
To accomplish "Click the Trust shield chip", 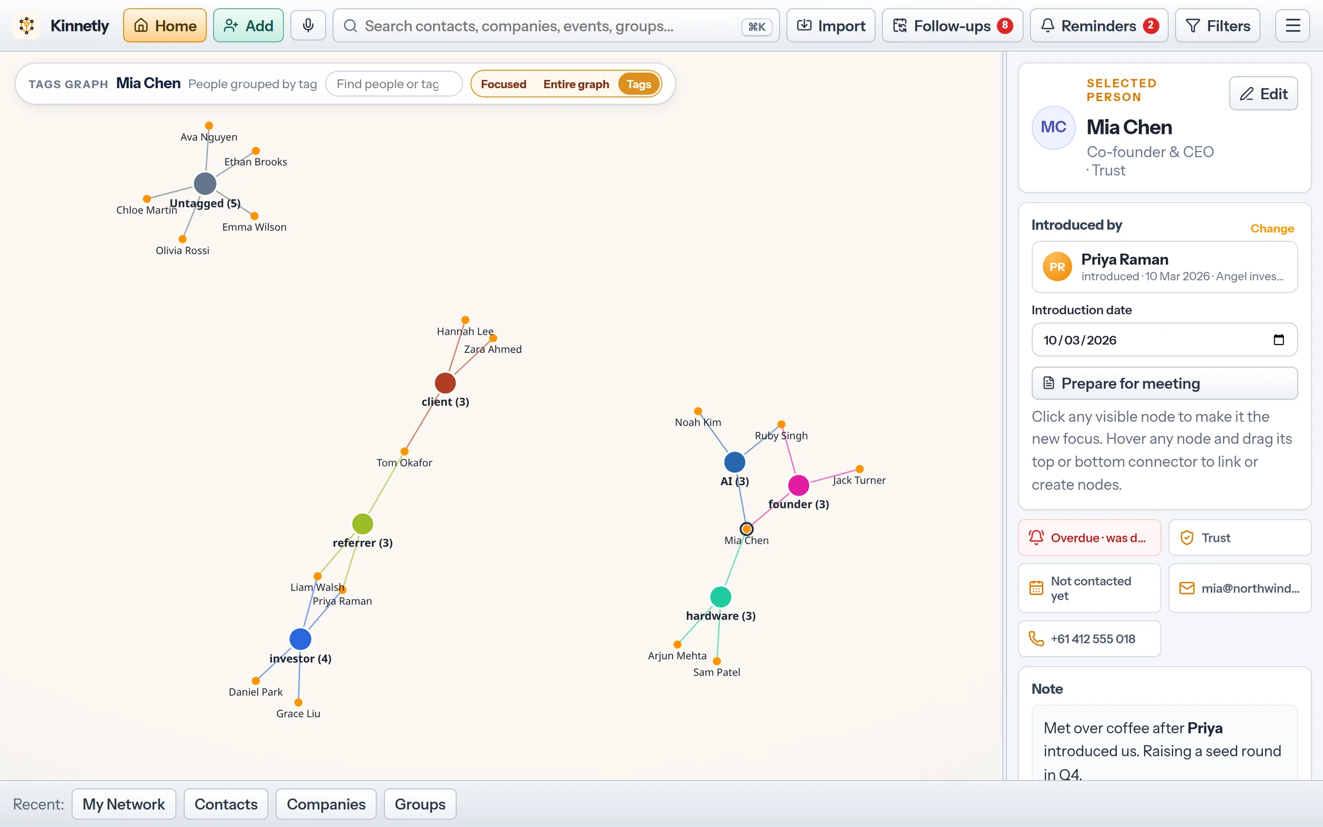I will click(1240, 538).
